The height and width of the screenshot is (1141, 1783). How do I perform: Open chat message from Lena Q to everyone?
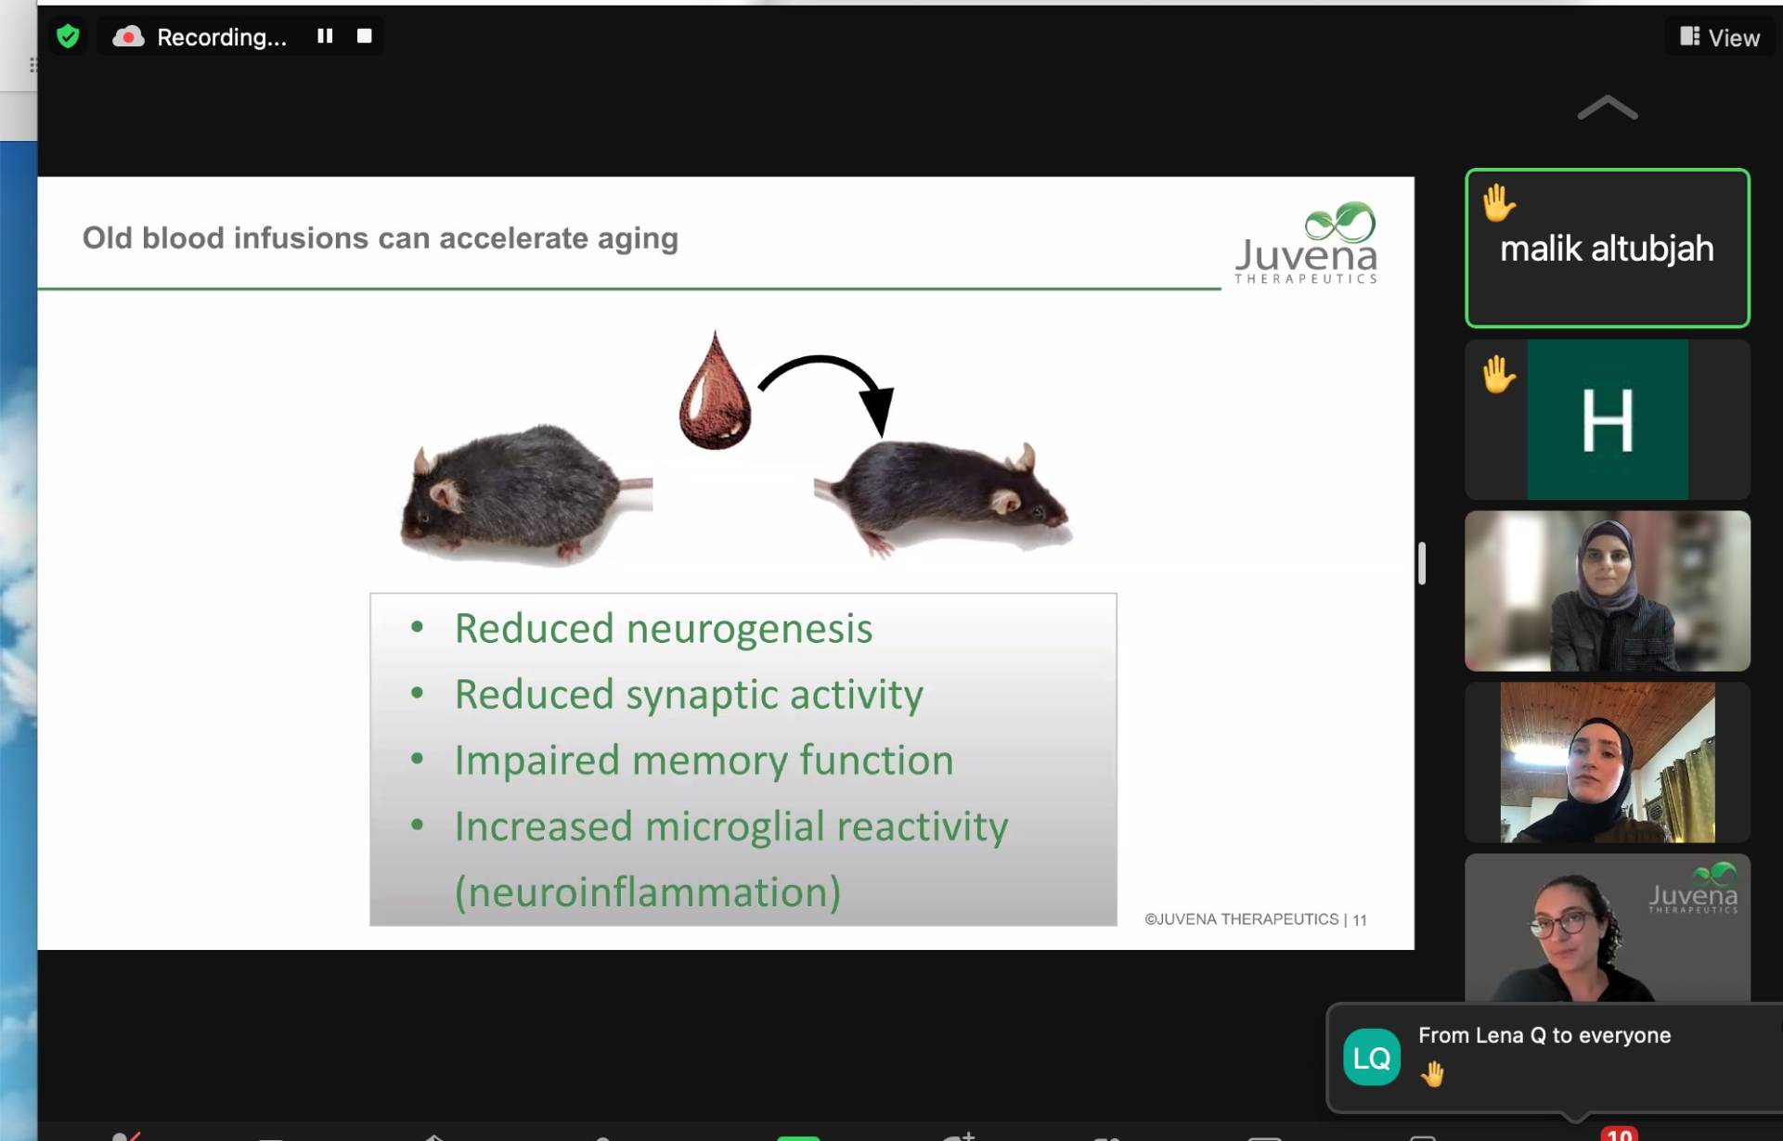point(1556,1058)
